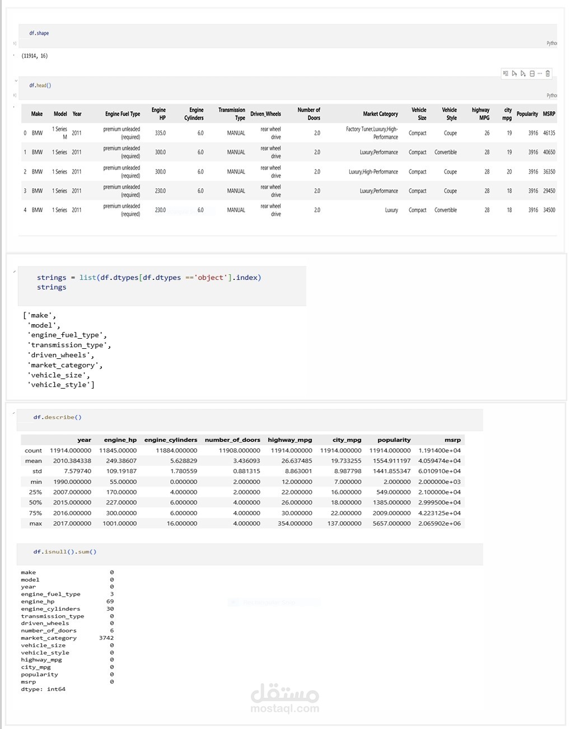570x729 pixels.
Task: Select popularity max value 5657.000000
Action: pyautogui.click(x=392, y=524)
